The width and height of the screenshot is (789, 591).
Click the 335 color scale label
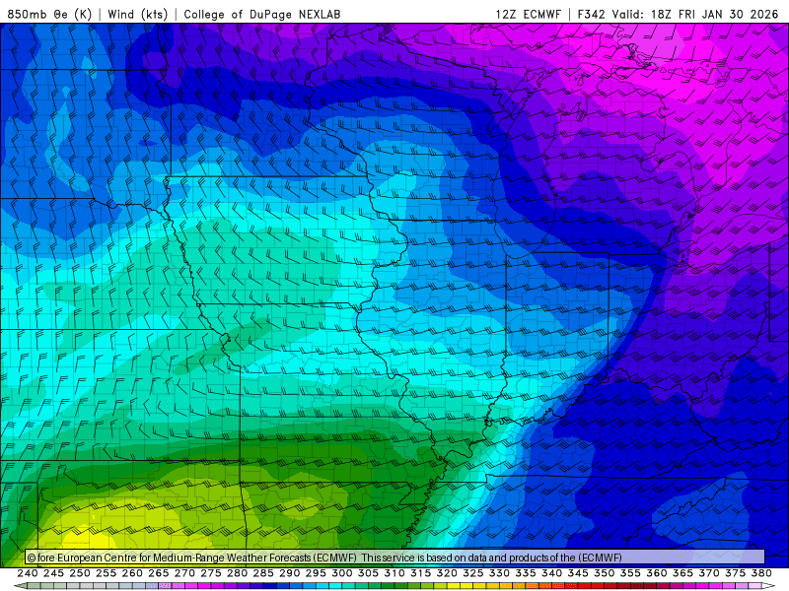click(x=526, y=573)
